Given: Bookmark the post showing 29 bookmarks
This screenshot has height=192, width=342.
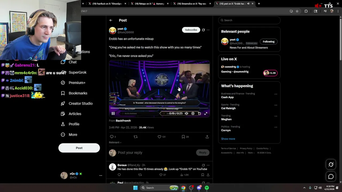Looking at the screenshot, I should tap(183, 137).
